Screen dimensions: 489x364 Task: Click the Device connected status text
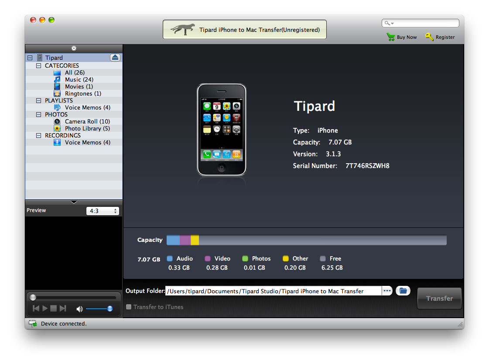(64, 323)
